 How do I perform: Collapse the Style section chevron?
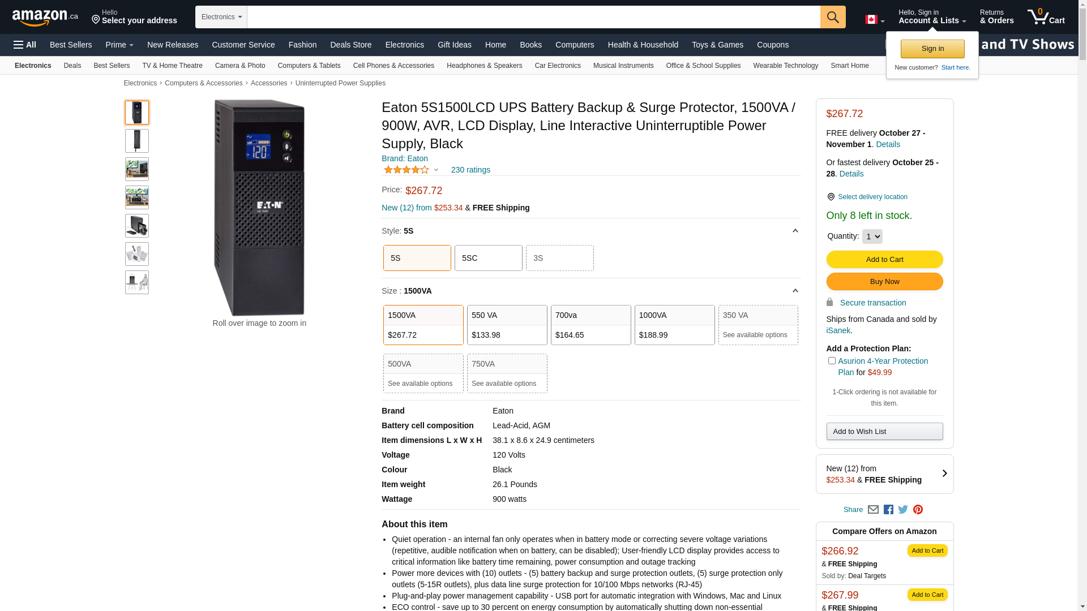pyautogui.click(x=795, y=231)
